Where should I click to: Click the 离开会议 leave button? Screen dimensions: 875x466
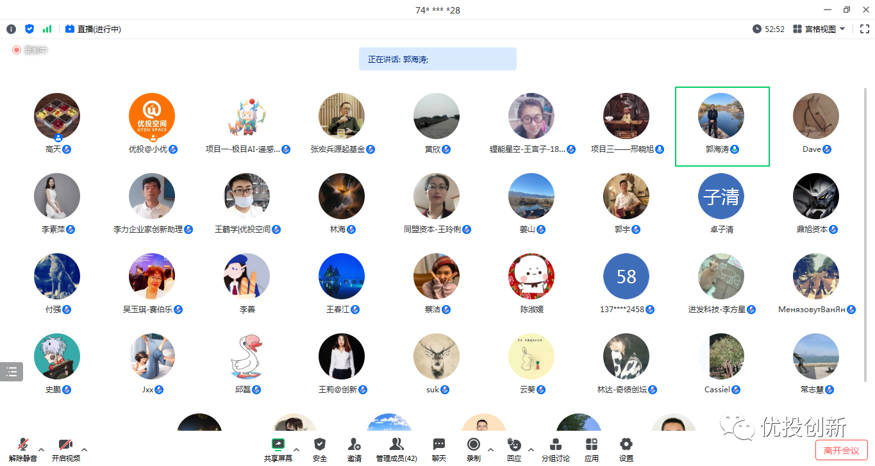(x=841, y=451)
